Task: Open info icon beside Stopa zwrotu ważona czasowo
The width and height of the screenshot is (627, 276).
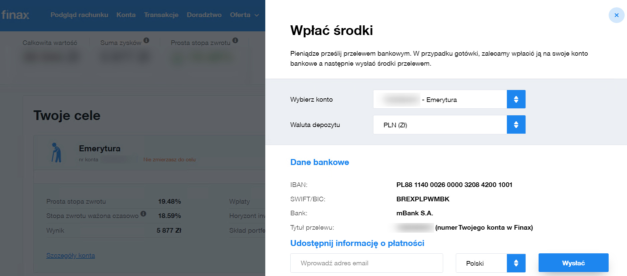Action: [143, 214]
